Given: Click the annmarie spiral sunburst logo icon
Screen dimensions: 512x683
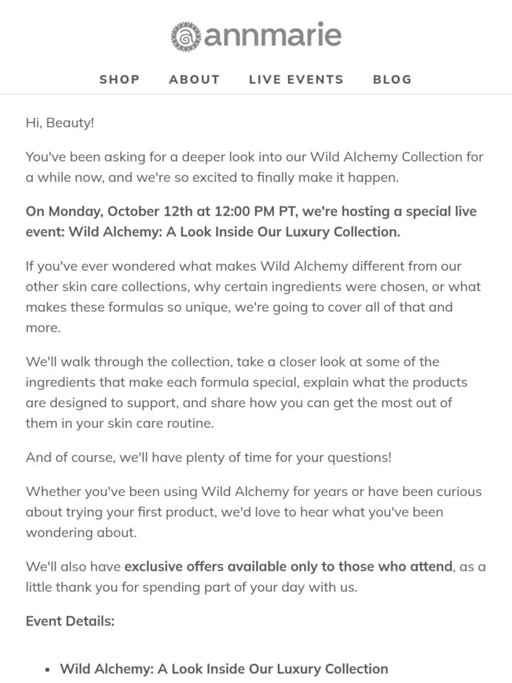Looking at the screenshot, I should coord(186,36).
